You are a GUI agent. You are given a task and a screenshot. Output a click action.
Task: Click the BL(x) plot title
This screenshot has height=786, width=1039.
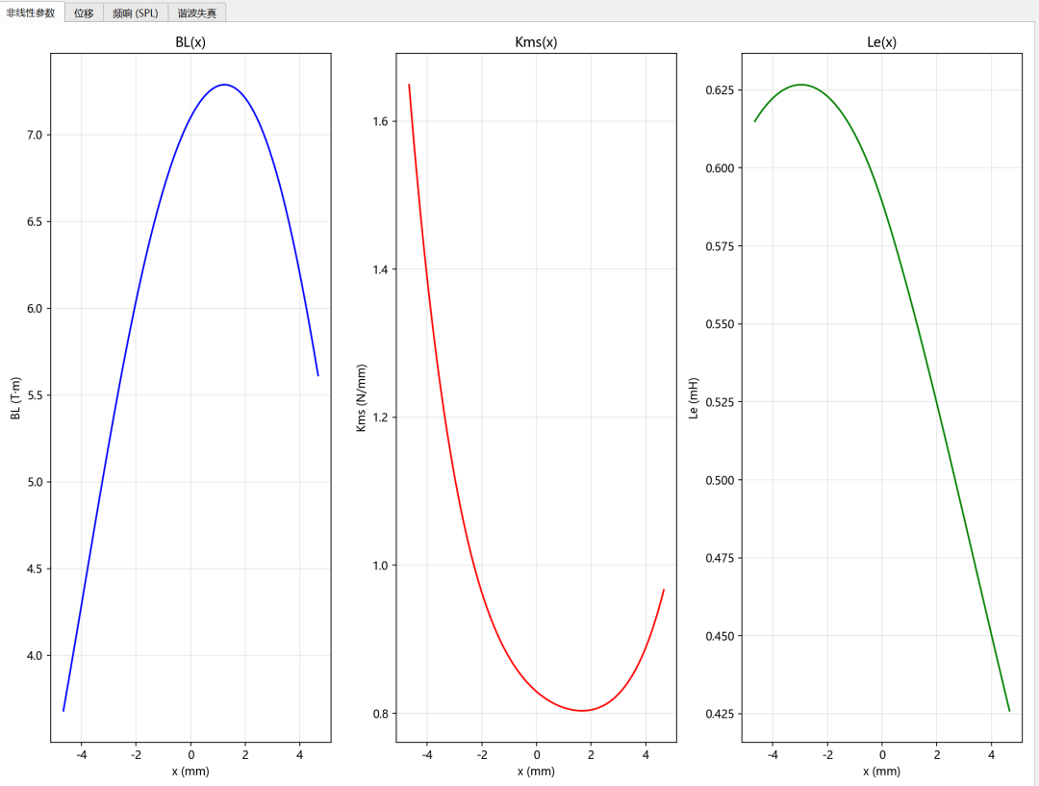190,42
